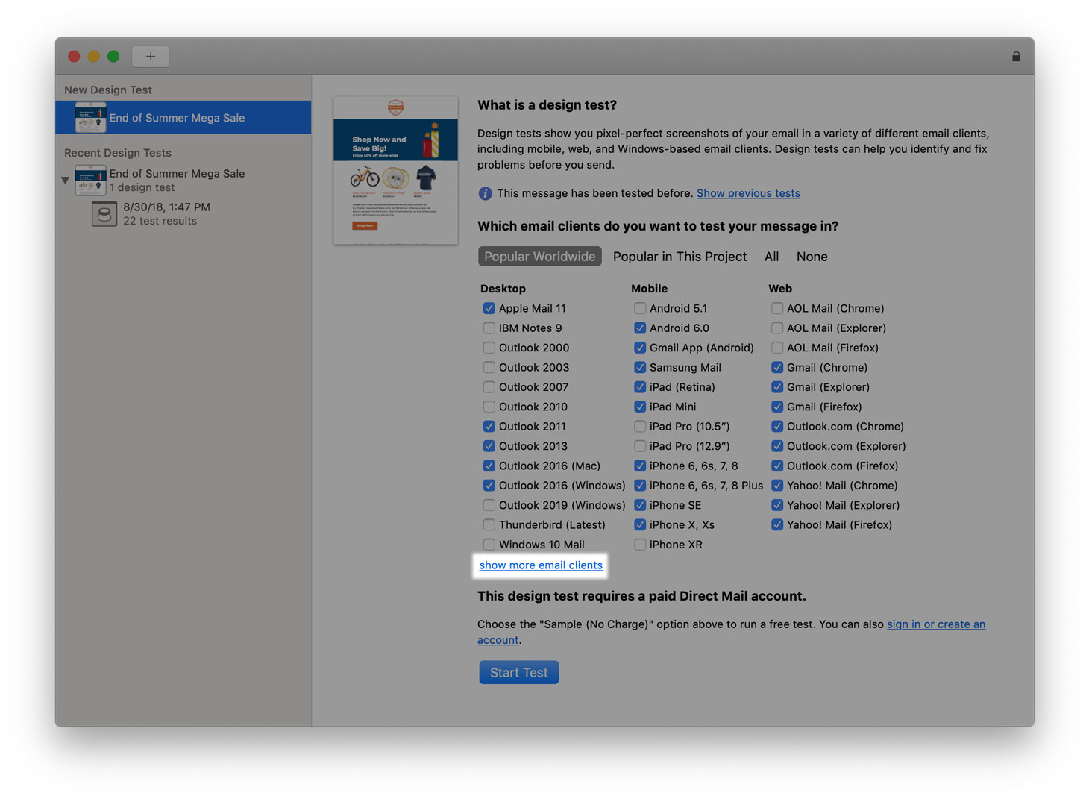This screenshot has height=799, width=1089.
Task: Uncheck Outlook 2016 (Mac)
Action: pos(489,466)
